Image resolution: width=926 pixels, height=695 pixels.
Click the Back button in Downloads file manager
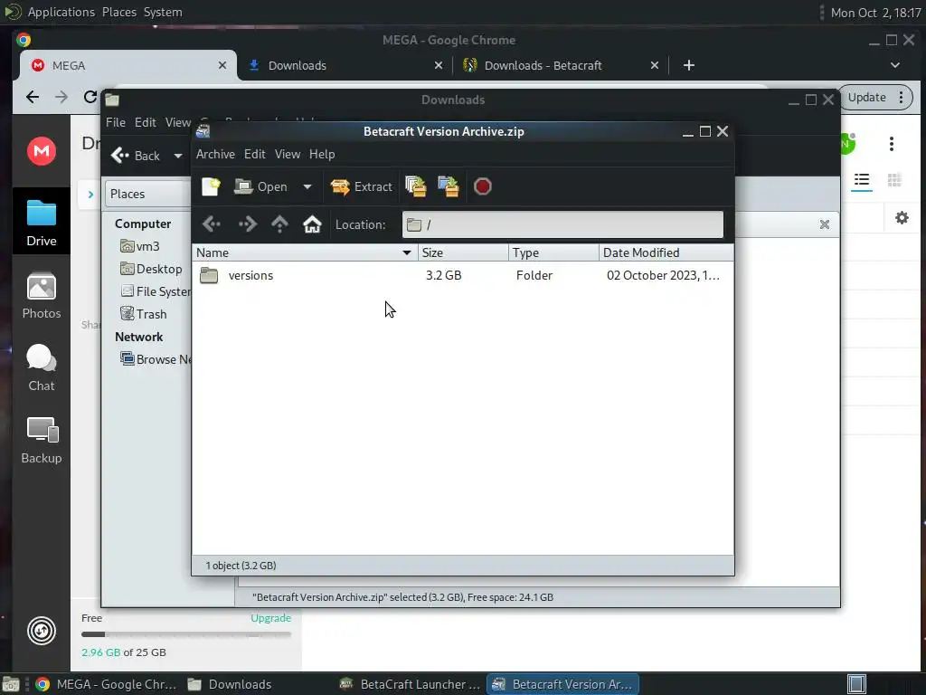pos(136,156)
